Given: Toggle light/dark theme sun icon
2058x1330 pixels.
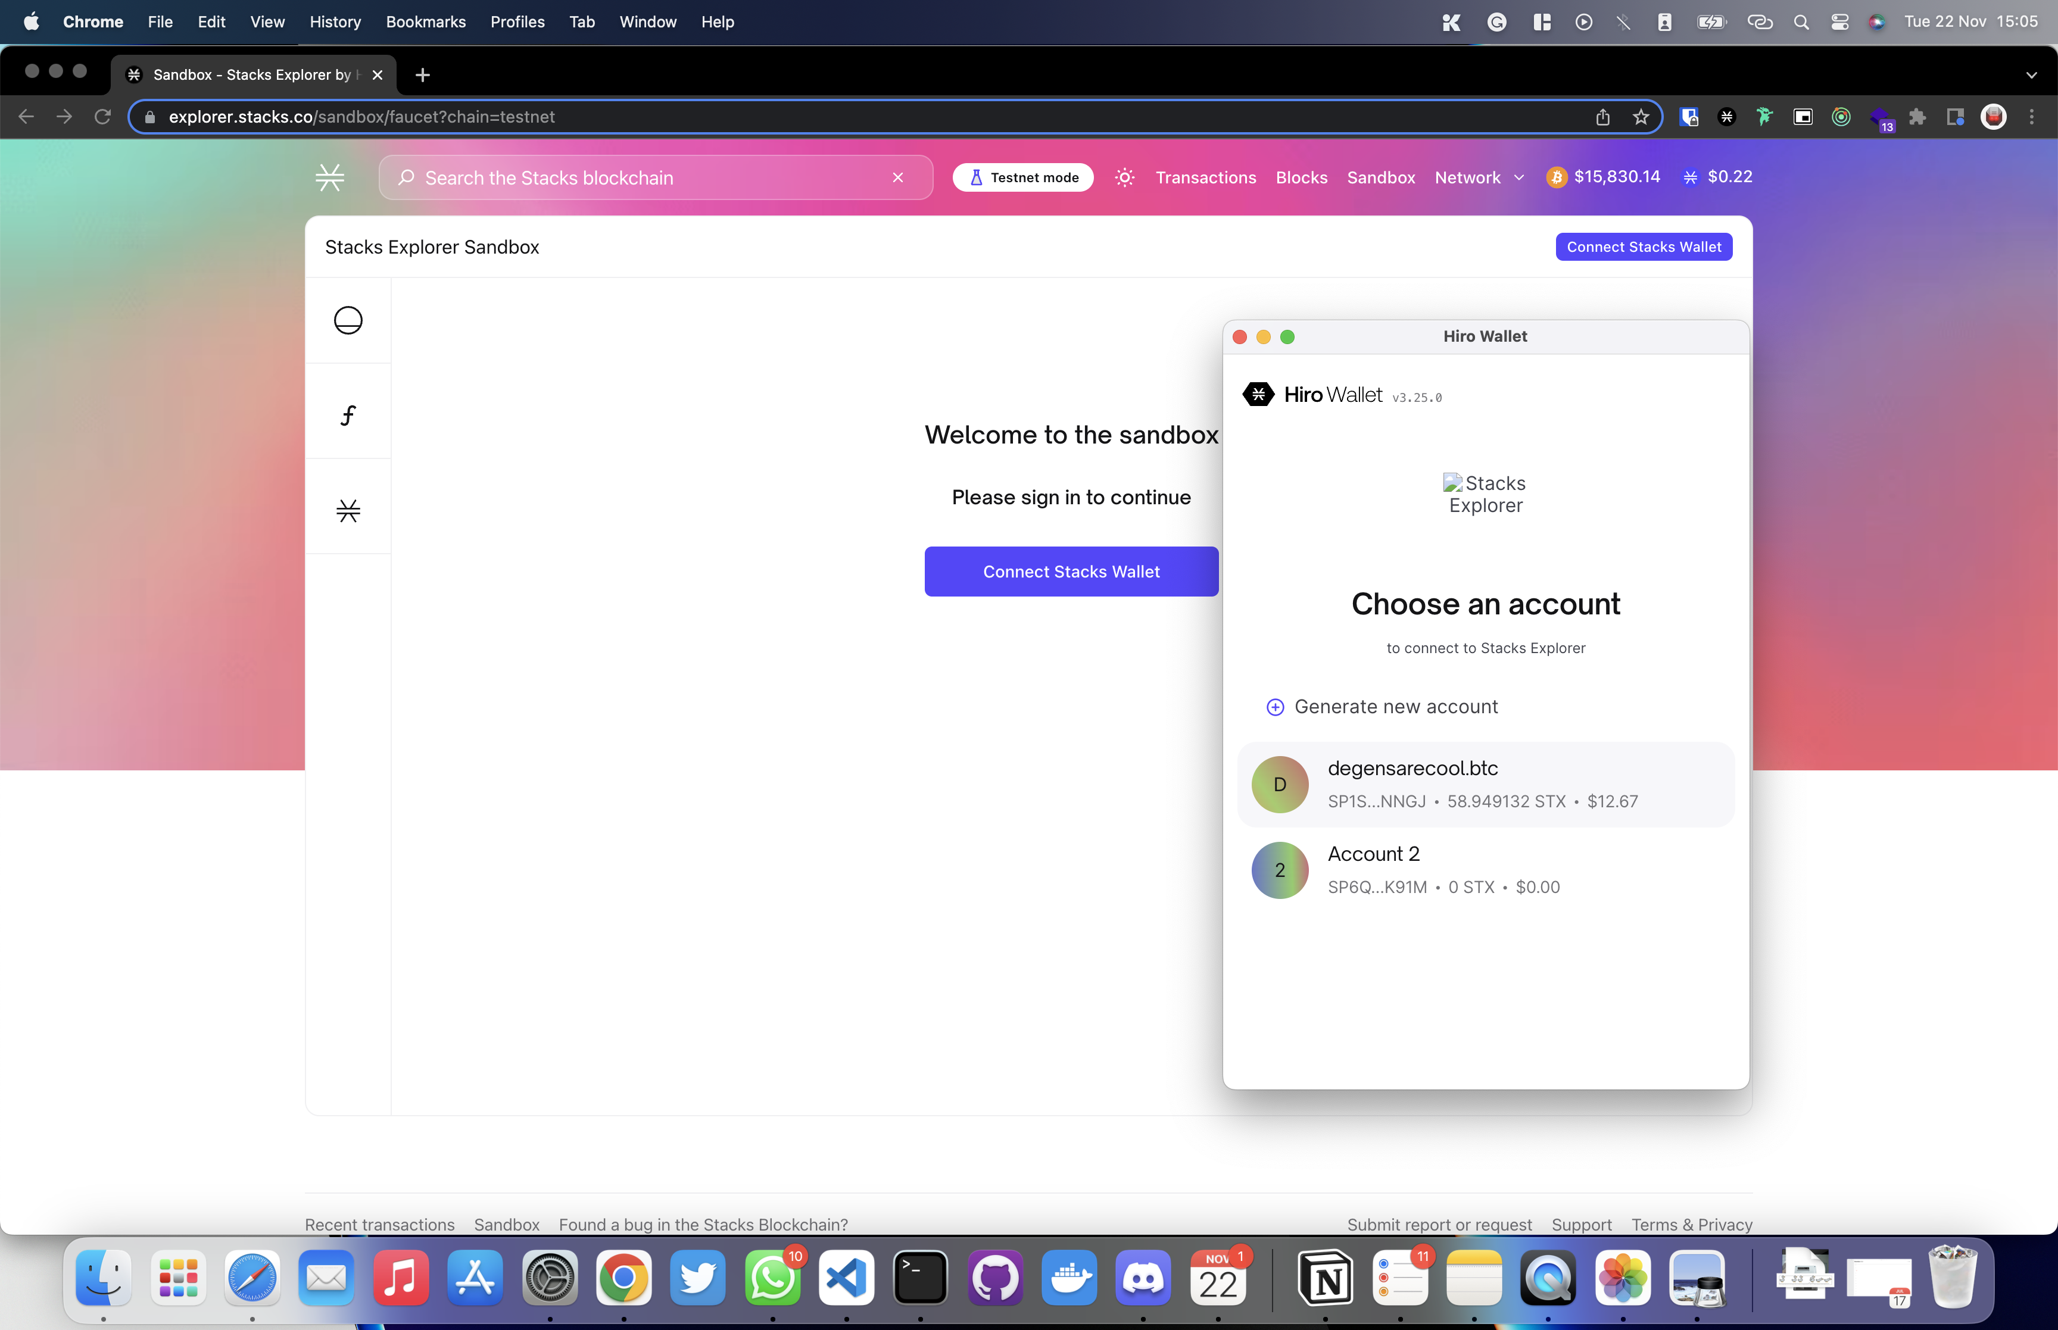Looking at the screenshot, I should point(1124,177).
